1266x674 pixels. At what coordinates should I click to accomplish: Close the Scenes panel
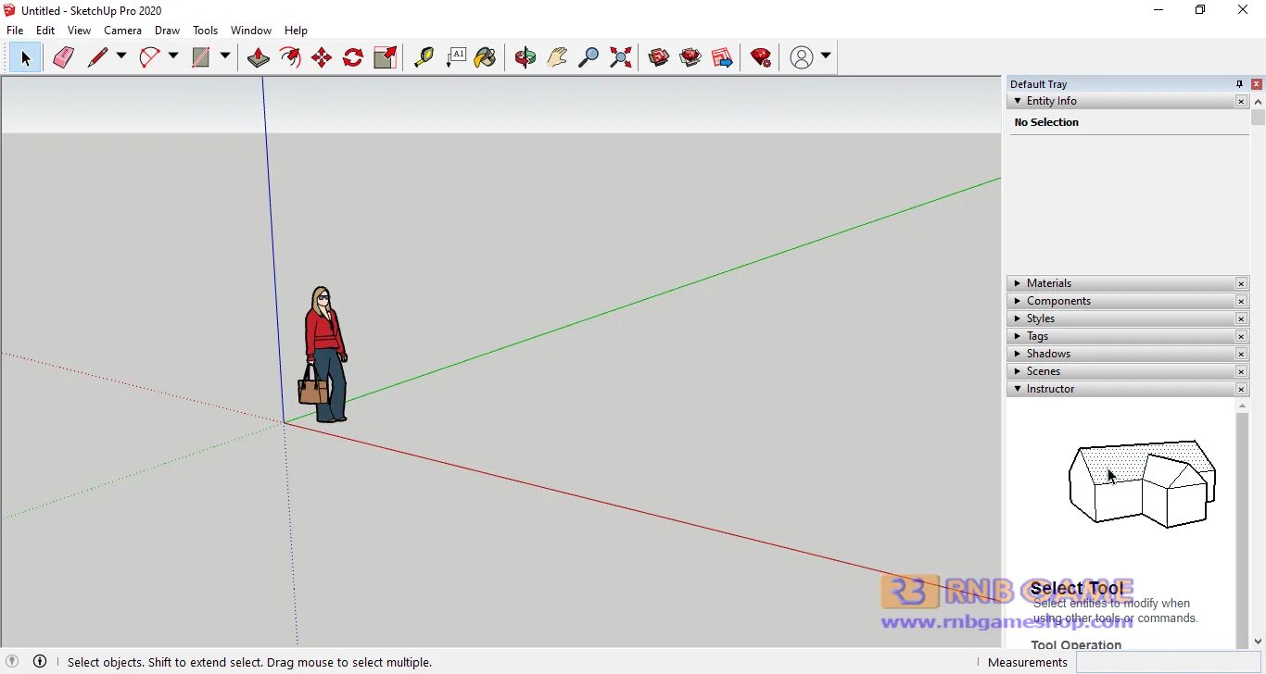[x=1241, y=370]
